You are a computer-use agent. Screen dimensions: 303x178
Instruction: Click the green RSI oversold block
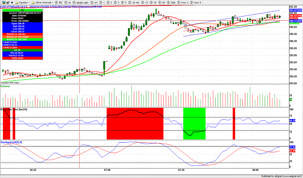[x=194, y=124]
